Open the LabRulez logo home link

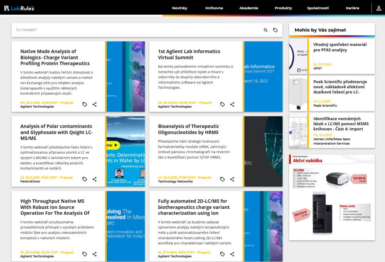[19, 8]
